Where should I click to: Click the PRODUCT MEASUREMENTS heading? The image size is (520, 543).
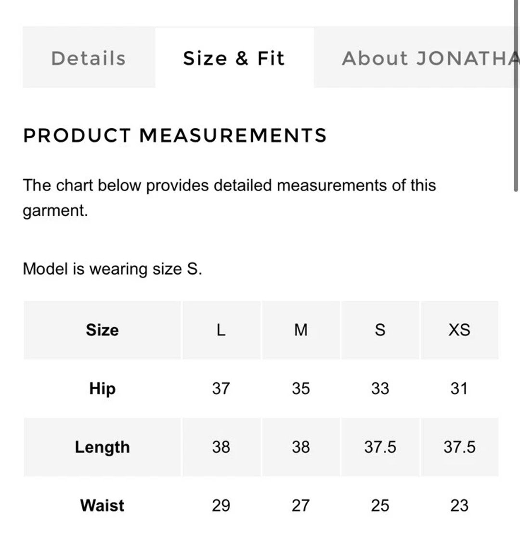click(x=175, y=135)
